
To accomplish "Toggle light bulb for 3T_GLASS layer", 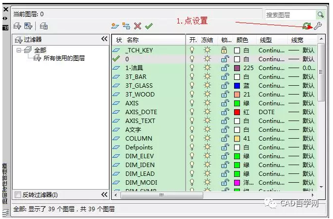I will click(192, 86).
